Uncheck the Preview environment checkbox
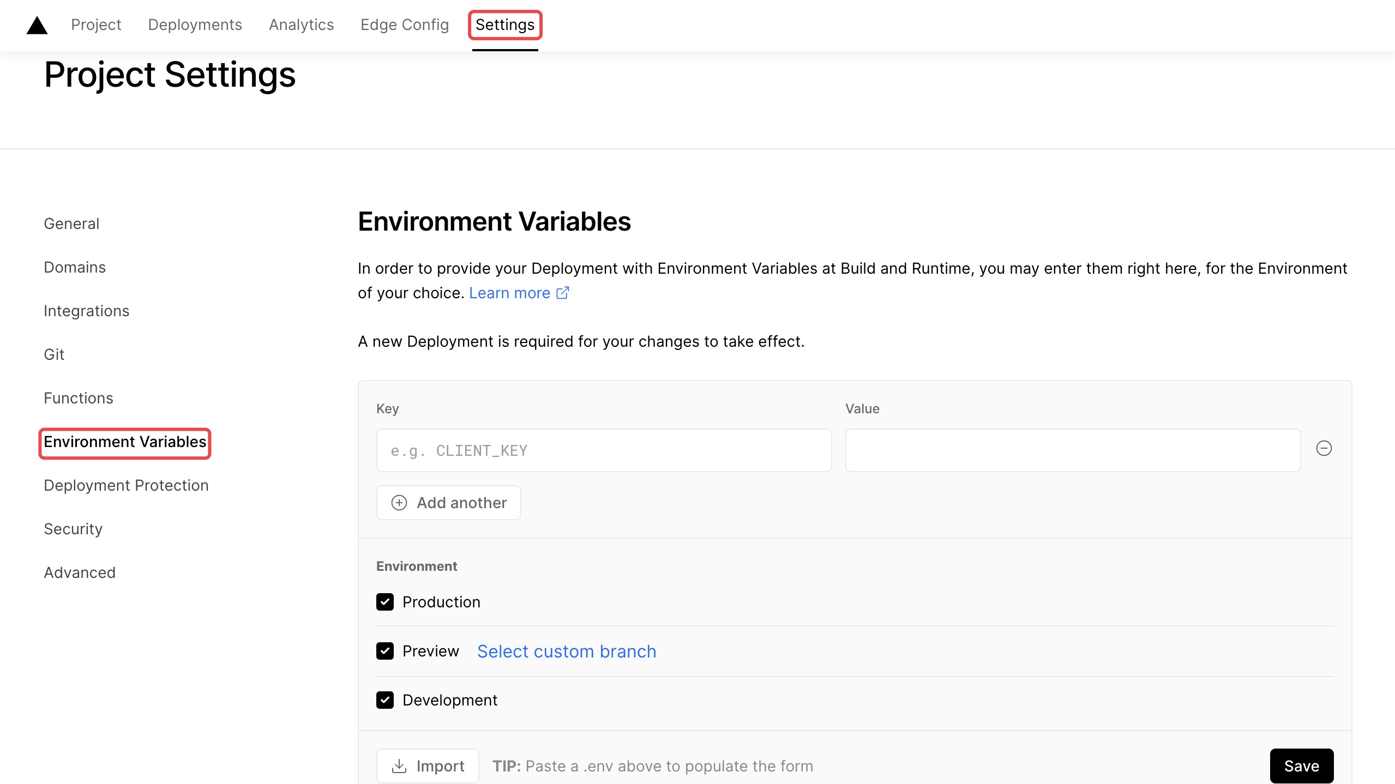The height and width of the screenshot is (784, 1395). pos(385,651)
